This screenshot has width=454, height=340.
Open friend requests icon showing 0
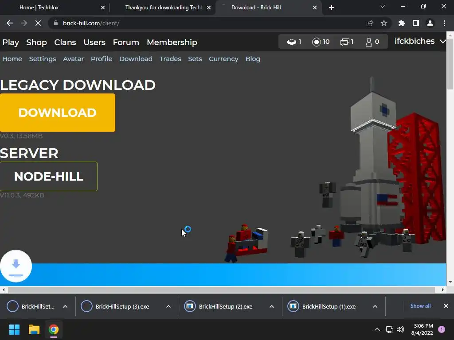point(368,42)
